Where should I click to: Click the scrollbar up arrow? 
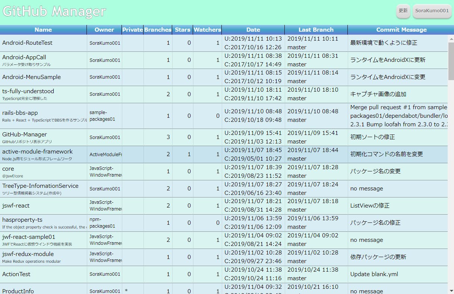pos(451,39)
